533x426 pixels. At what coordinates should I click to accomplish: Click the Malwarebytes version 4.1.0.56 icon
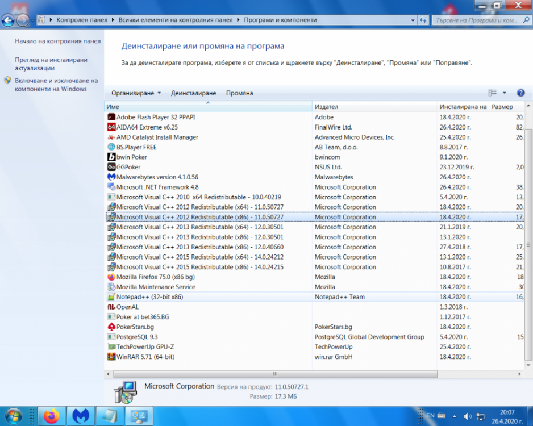click(x=111, y=177)
